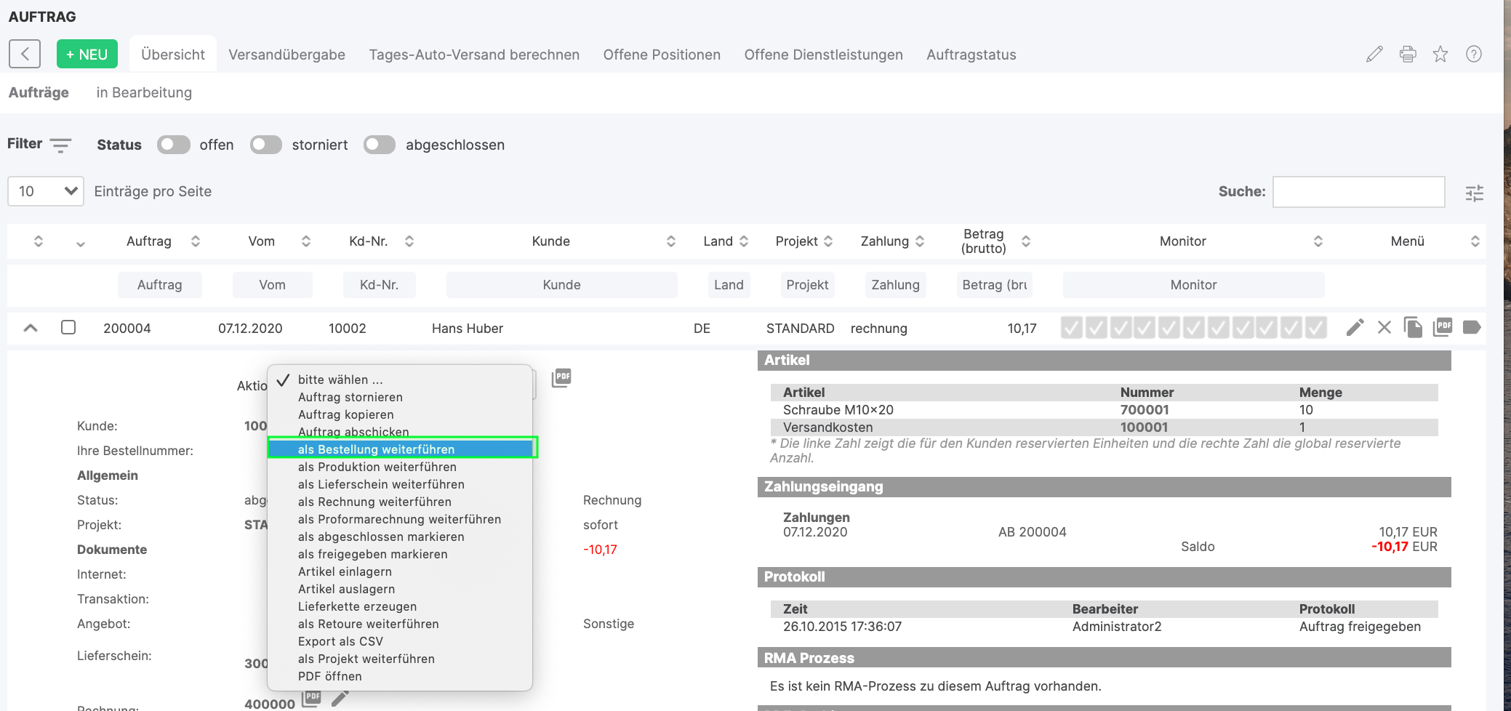This screenshot has width=1511, height=711.
Task: Click the green '+ NEU' button
Action: [87, 55]
